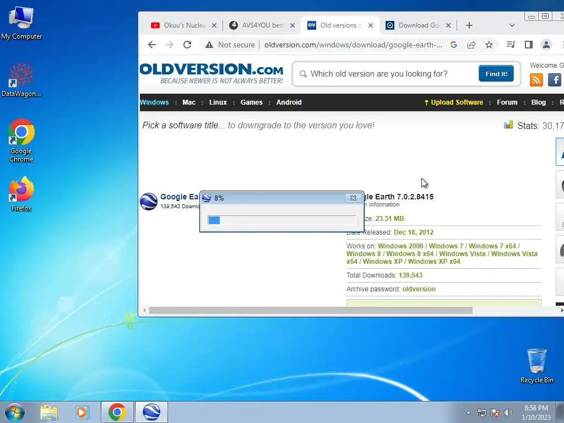
Task: Open the clock showing 8:58 PM
Action: tap(536, 413)
